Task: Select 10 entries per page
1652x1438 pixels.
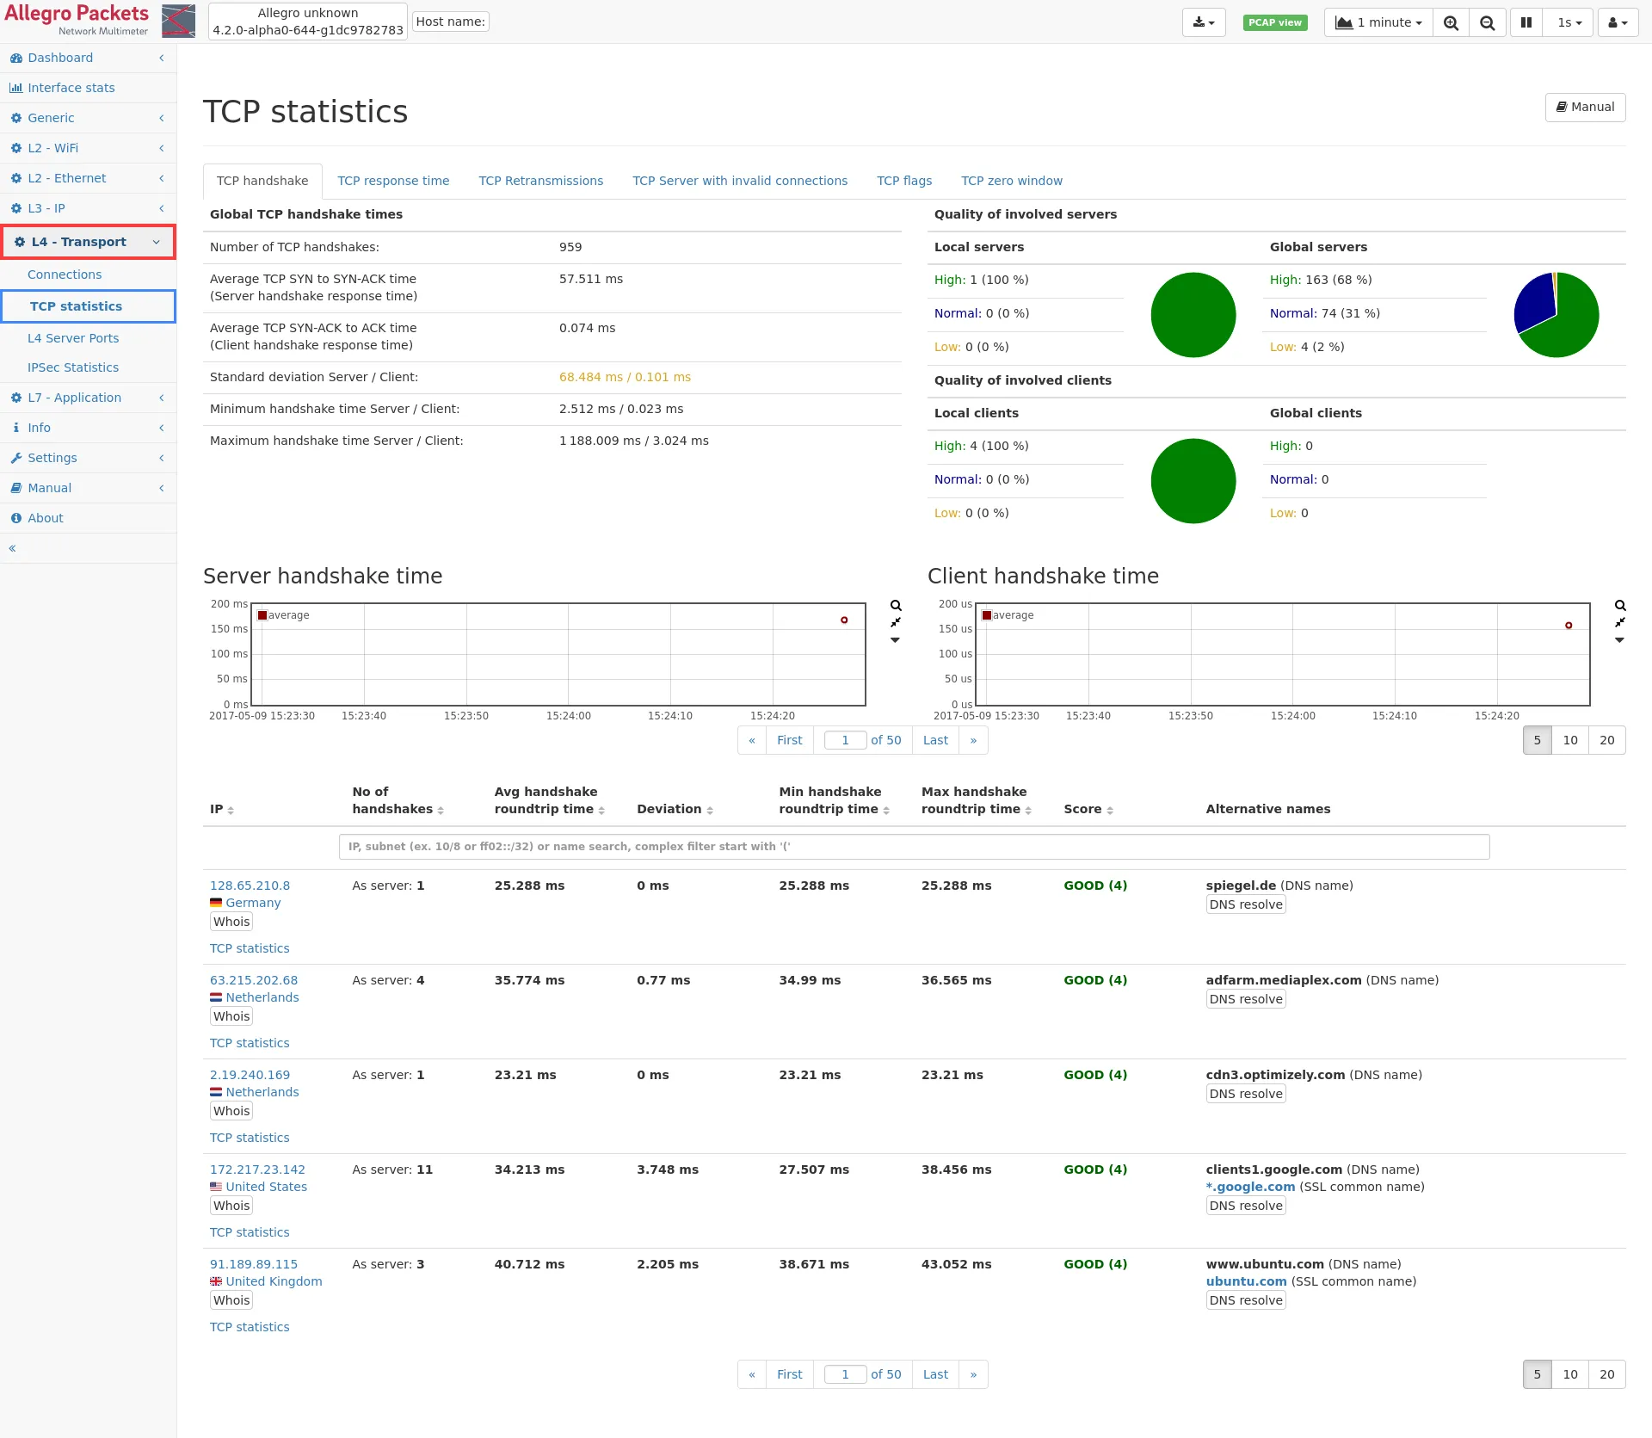Action: tap(1570, 740)
